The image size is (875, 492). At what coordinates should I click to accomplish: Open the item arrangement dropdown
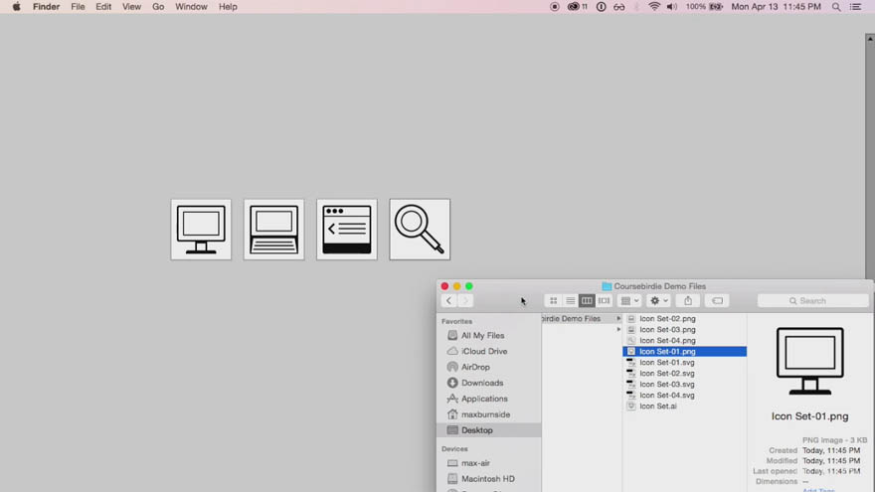click(x=629, y=300)
